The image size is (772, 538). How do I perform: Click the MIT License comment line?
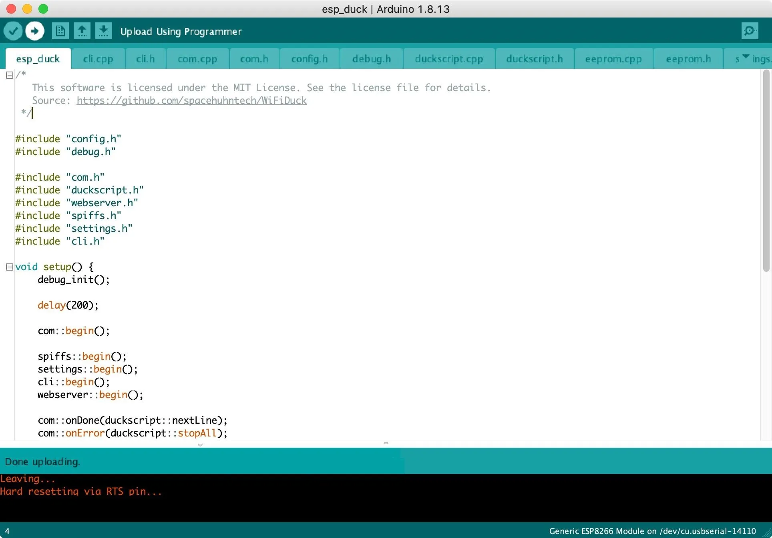pyautogui.click(x=261, y=88)
